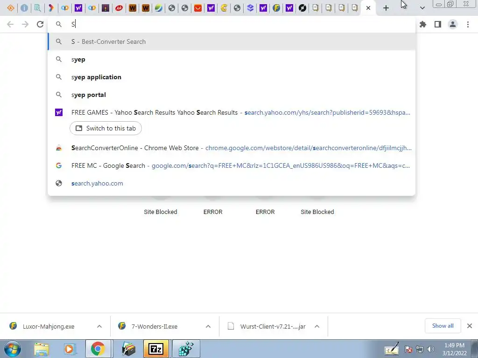Open the network tray icon
Image resolution: width=478 pixels, height=358 pixels.
pos(420,350)
